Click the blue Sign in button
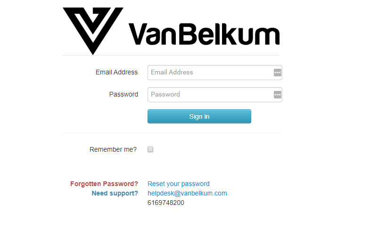 coord(199,116)
